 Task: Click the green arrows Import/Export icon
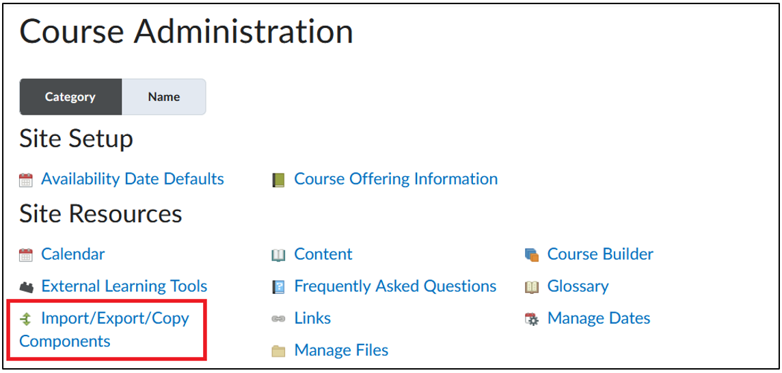click(25, 319)
